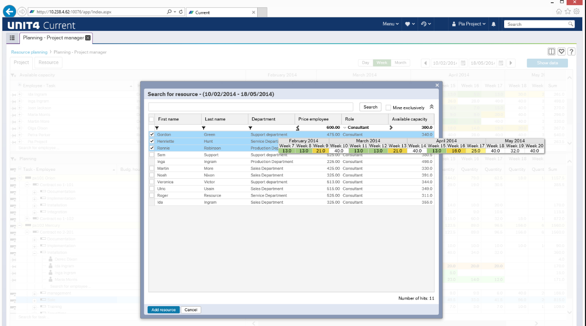Viewport: 586px width, 326px height.
Task: Select the Planning - Project manager tab
Action: point(52,38)
